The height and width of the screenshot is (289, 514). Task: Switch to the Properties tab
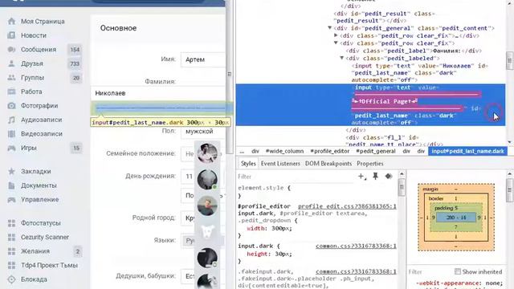pos(370,164)
